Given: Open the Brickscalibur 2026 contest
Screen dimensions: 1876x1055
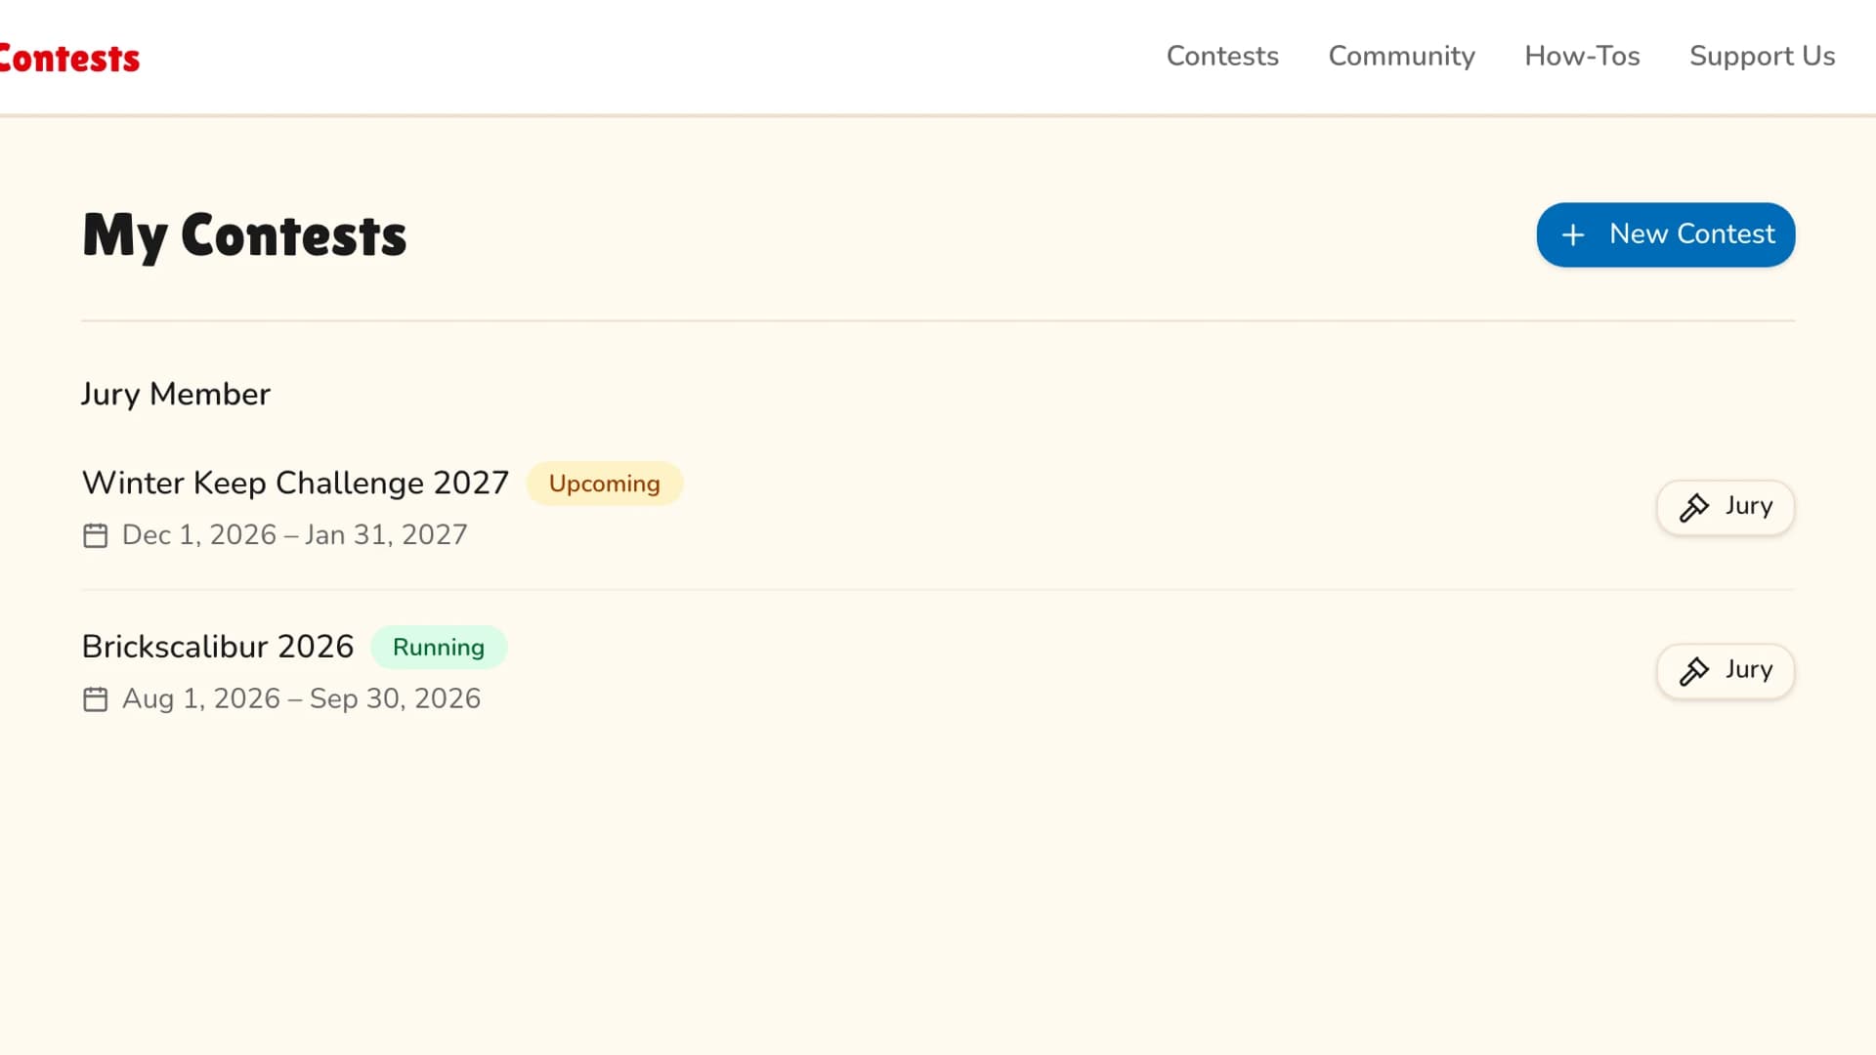Looking at the screenshot, I should click(218, 647).
